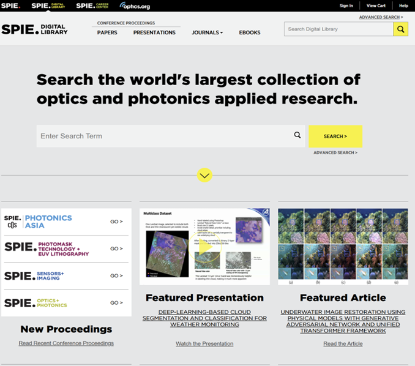Go to the Ebooks section

[x=249, y=32]
